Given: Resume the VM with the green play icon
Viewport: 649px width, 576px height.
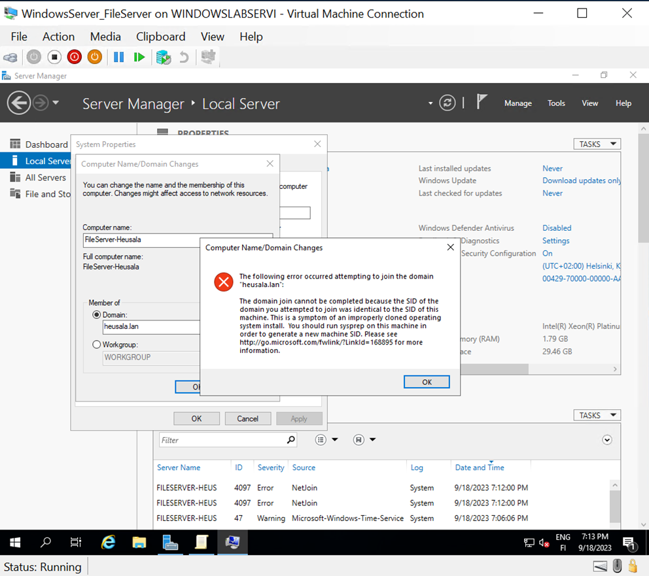Looking at the screenshot, I should [x=139, y=57].
